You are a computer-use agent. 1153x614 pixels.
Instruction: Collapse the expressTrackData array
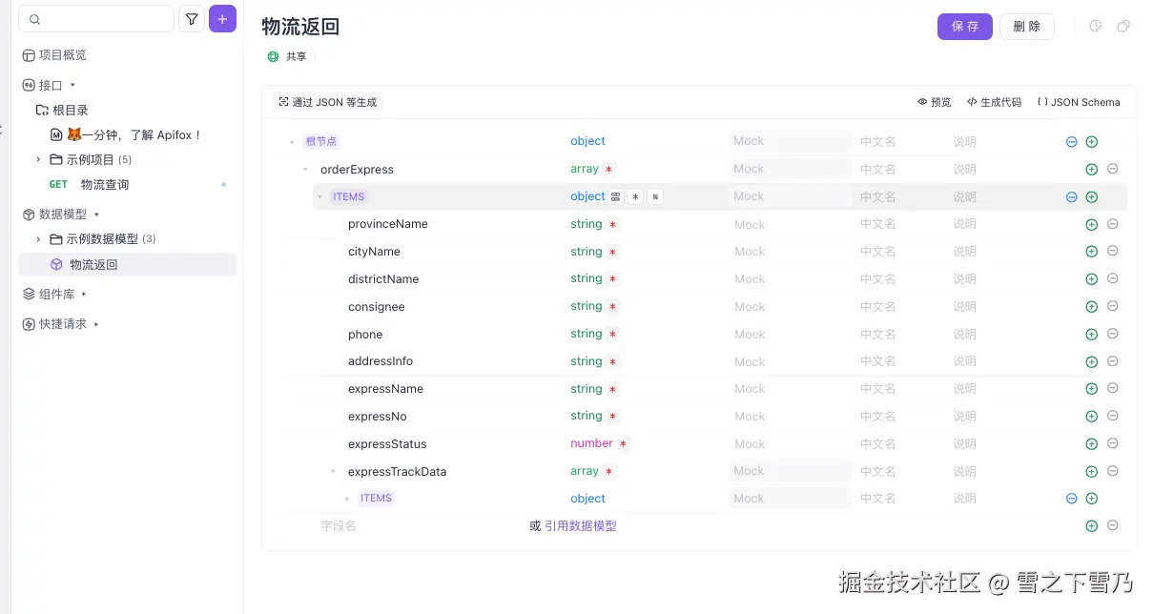[333, 471]
